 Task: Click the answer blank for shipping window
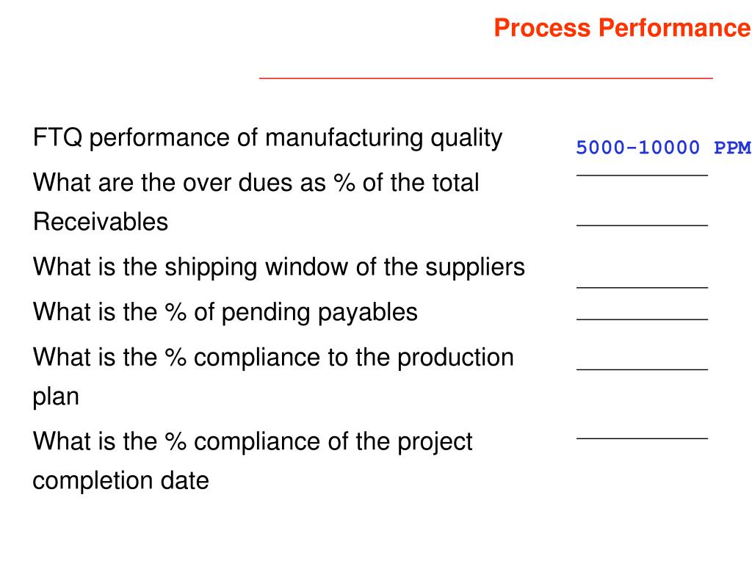tap(642, 287)
